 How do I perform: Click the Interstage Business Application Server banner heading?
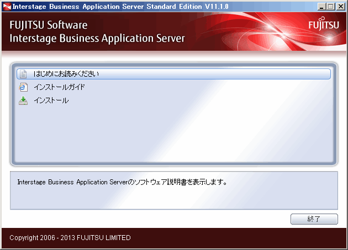(97, 38)
